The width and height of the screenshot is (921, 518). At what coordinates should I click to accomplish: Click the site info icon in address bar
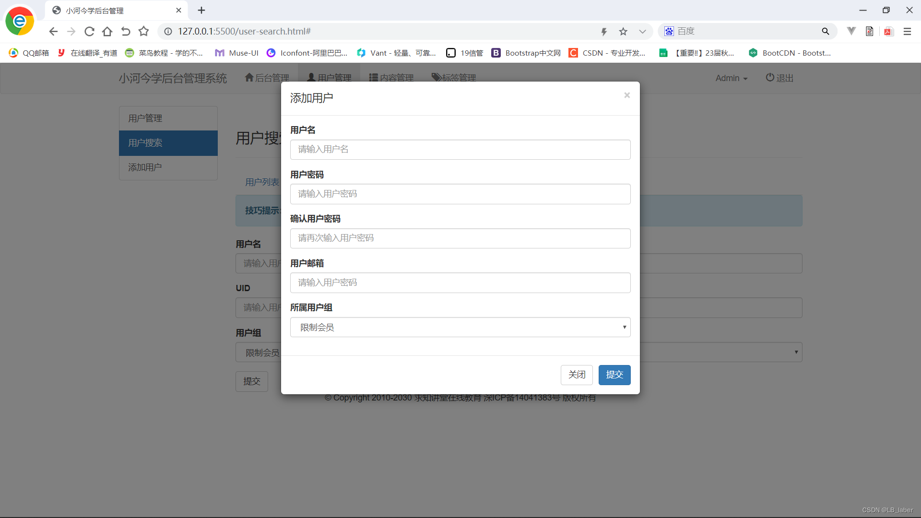168,31
